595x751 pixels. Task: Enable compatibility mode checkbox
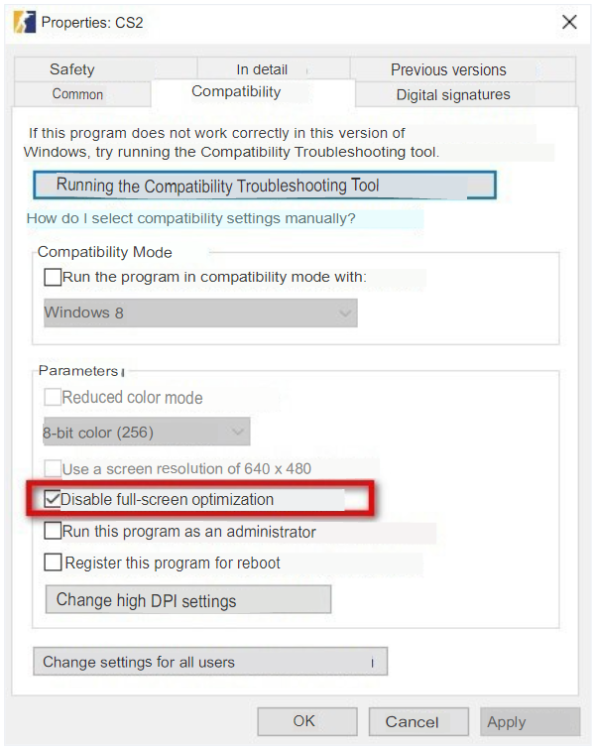point(54,278)
